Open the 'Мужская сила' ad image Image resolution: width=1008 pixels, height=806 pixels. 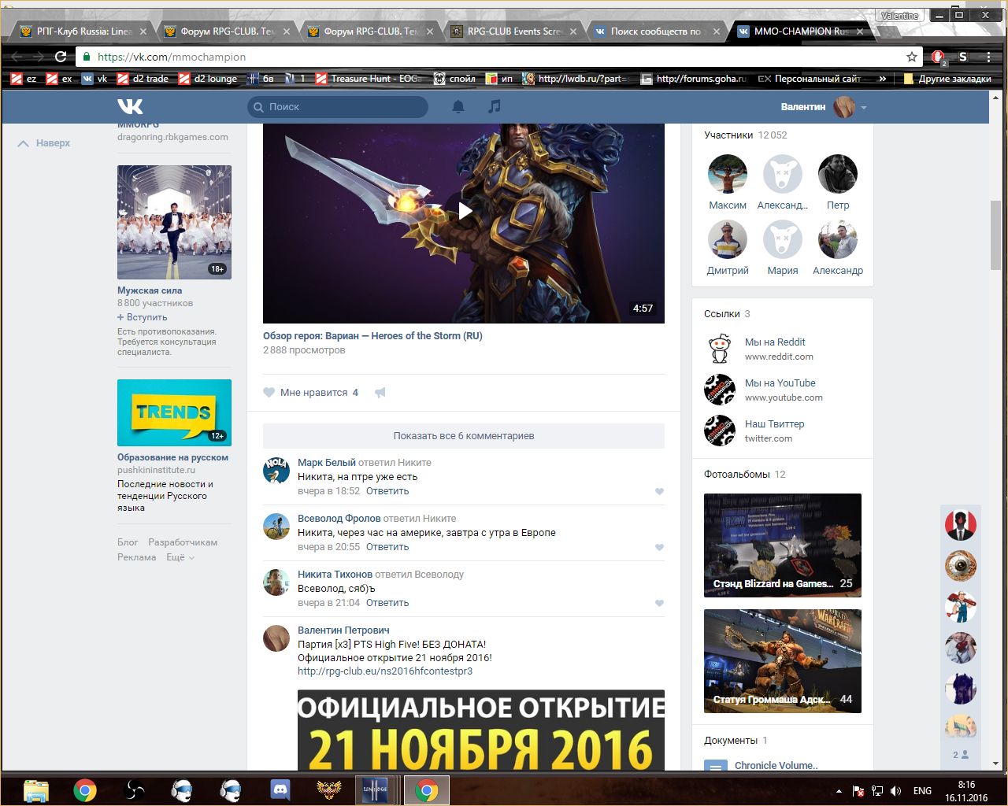tap(174, 222)
